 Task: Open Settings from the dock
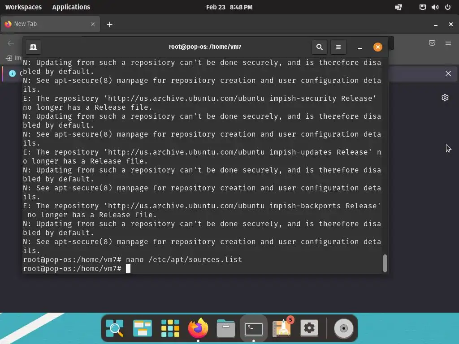click(x=309, y=328)
